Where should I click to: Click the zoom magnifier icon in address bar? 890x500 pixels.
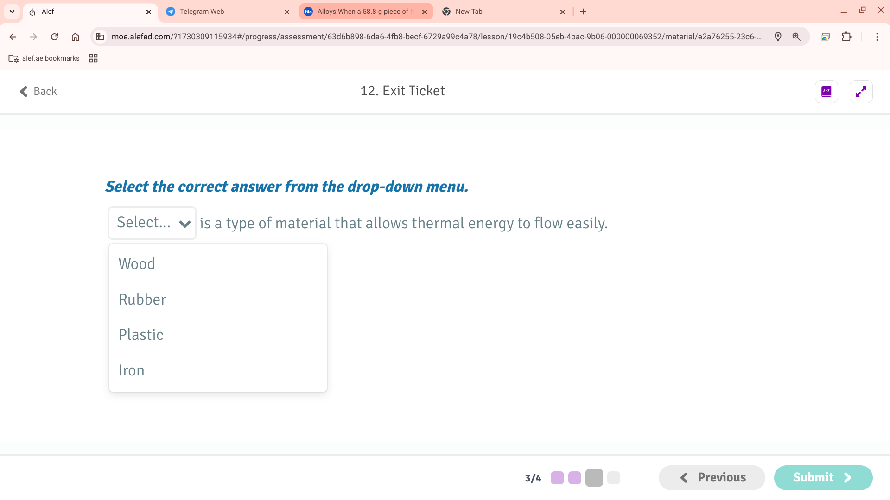[x=796, y=37]
